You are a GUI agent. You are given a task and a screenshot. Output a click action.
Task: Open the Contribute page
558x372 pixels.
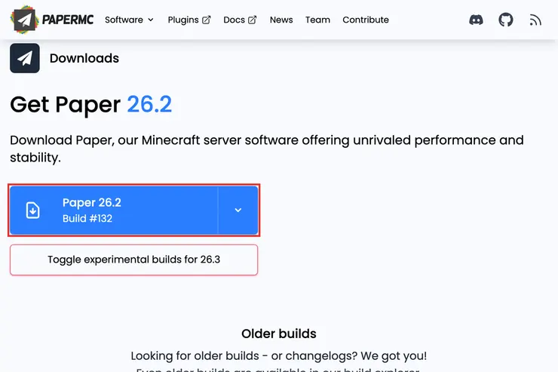pyautogui.click(x=366, y=20)
